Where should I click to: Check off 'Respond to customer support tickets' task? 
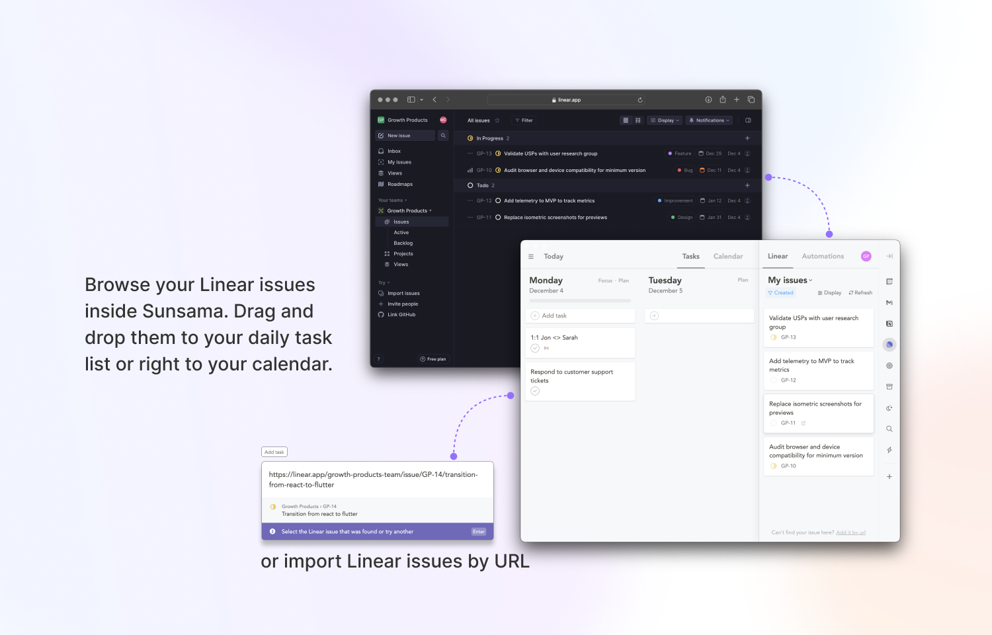535,391
